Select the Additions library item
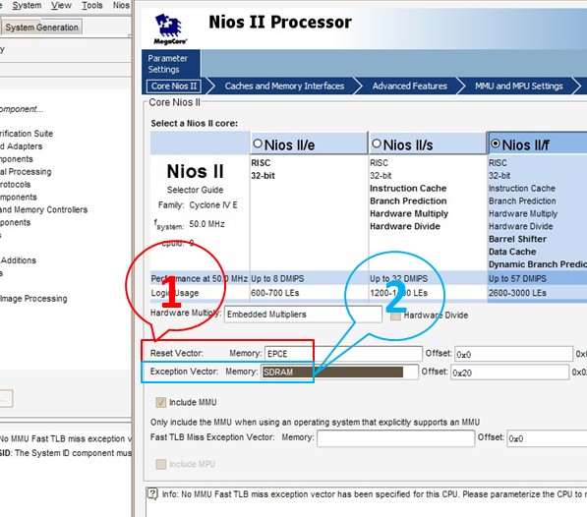This screenshot has width=587, height=517. point(18,260)
